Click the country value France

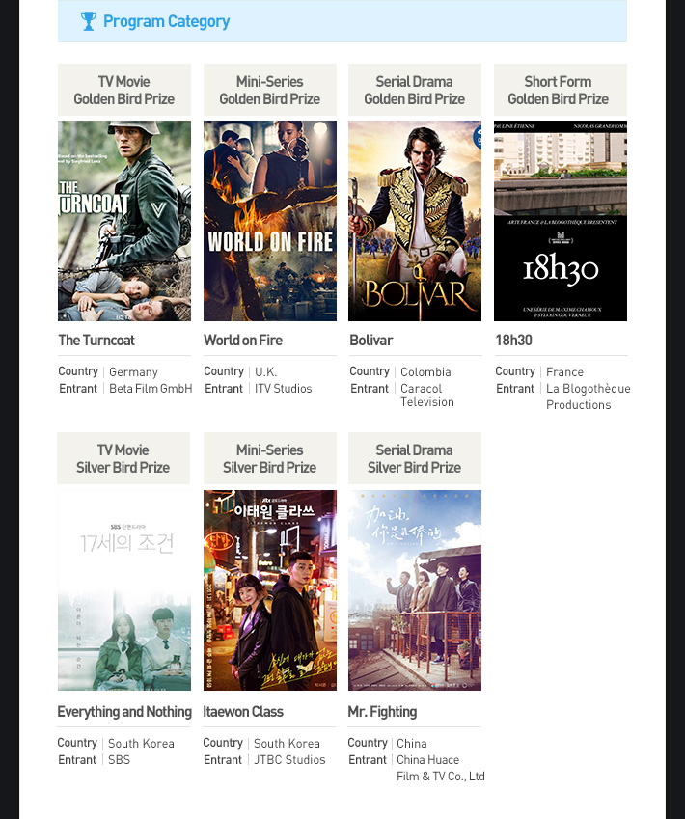564,372
